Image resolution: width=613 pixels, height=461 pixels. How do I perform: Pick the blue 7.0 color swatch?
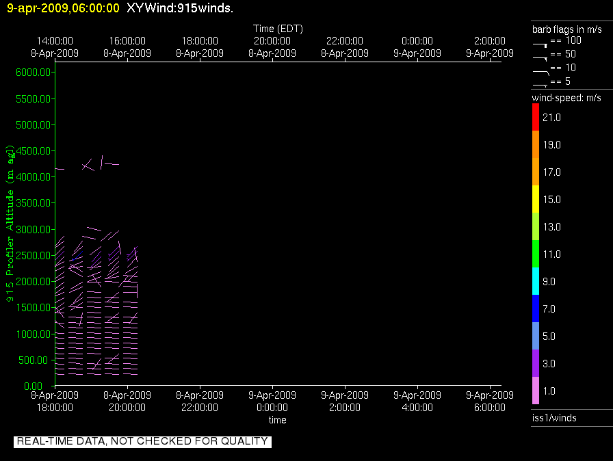coord(536,308)
